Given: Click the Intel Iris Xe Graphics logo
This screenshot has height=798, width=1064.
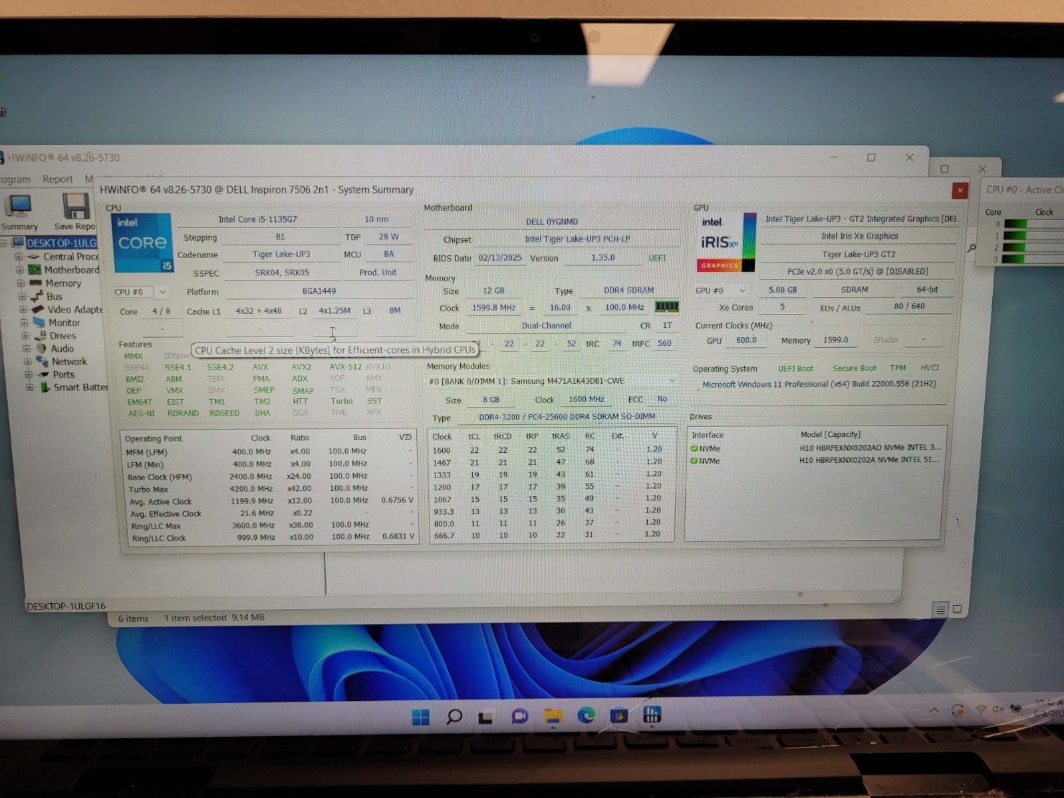Looking at the screenshot, I should (x=726, y=242).
